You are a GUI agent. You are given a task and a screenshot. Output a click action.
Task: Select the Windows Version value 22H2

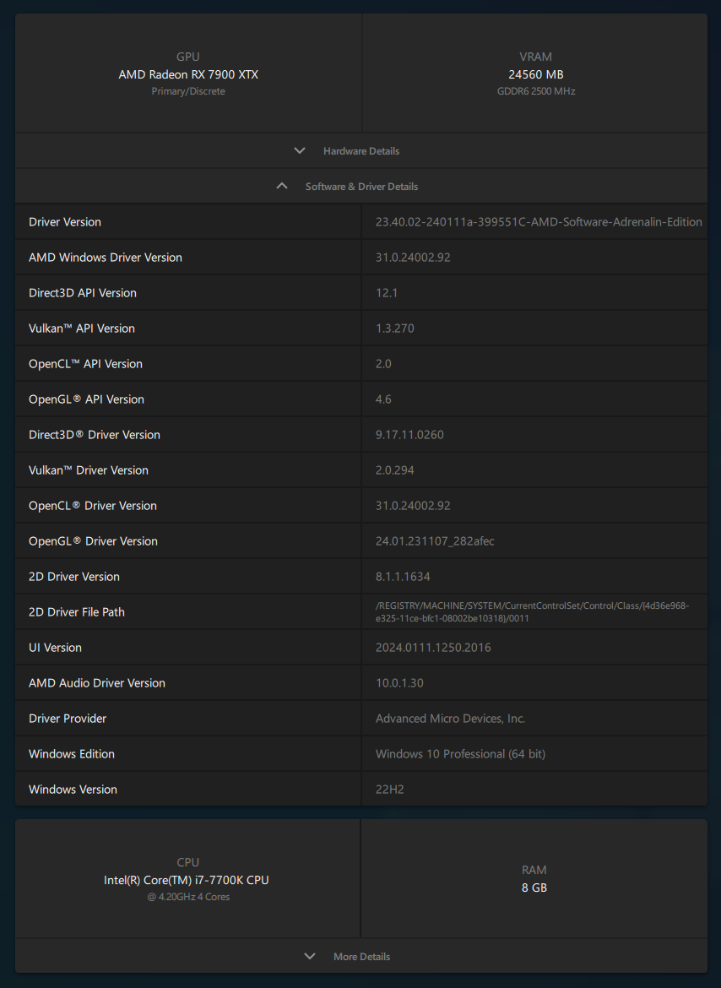(390, 790)
